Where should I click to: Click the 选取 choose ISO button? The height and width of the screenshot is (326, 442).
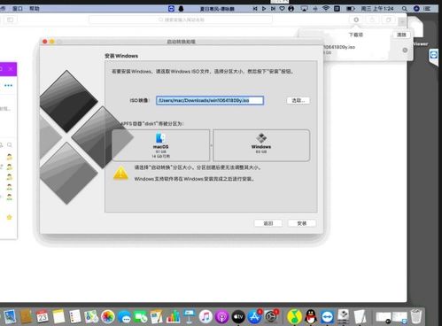coord(299,100)
